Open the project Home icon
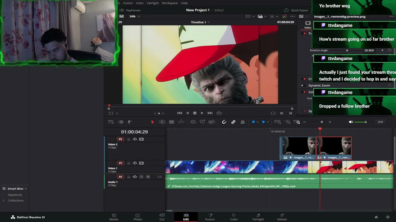396x222 pixels. click(x=376, y=217)
